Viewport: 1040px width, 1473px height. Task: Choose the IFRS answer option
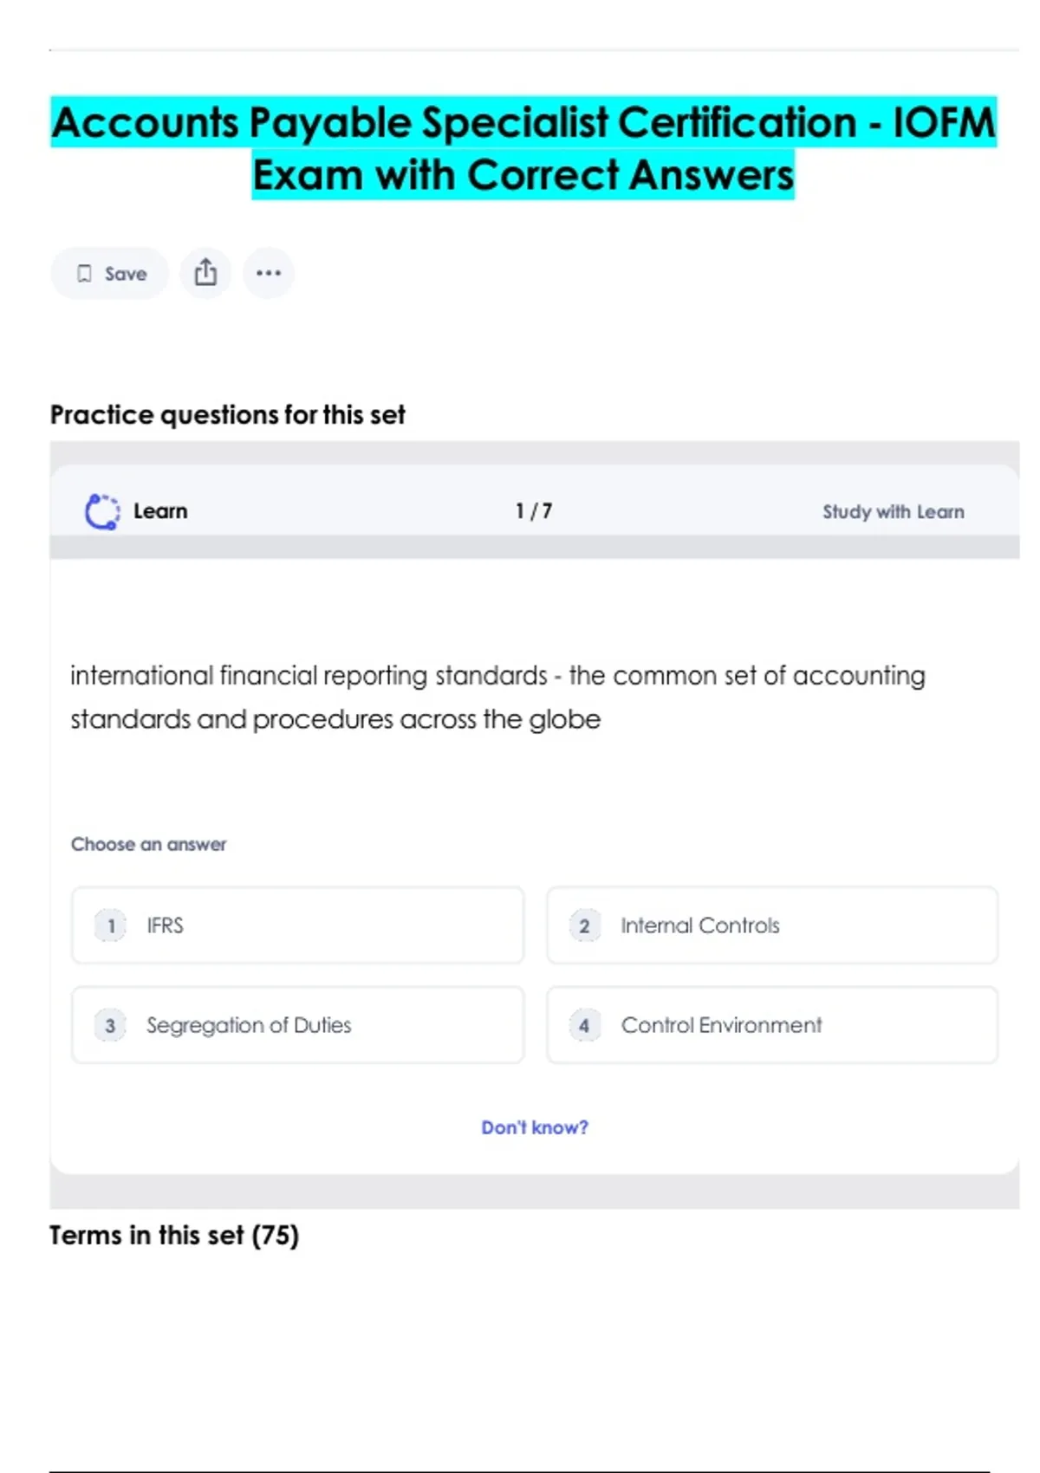297,925
